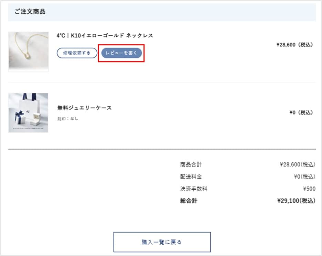This screenshot has width=322, height=256.
Task: Click the レビューを書く review button
Action: [121, 53]
